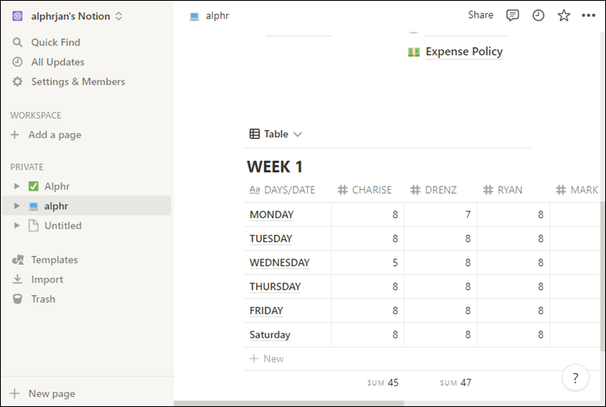
Task: Open the three-dot page options menu
Action: [588, 15]
